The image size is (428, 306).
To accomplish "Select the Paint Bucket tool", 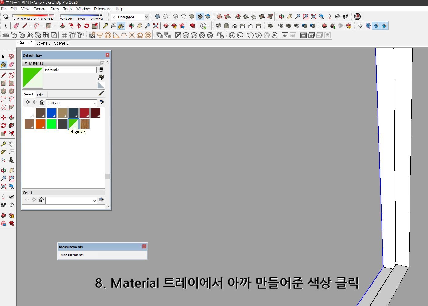I will tap(4, 65).
